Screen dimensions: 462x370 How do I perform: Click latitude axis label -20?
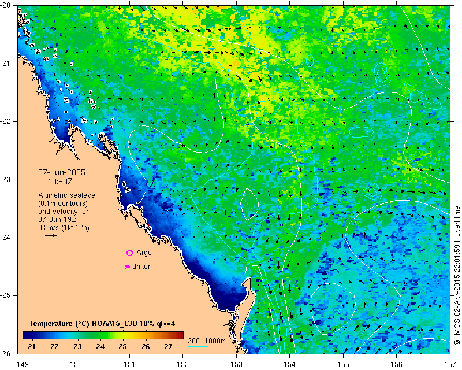tap(5, 5)
